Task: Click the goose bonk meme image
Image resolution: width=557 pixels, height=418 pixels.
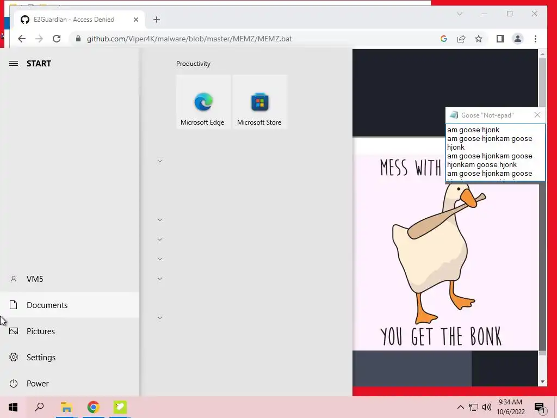Action: click(445, 253)
